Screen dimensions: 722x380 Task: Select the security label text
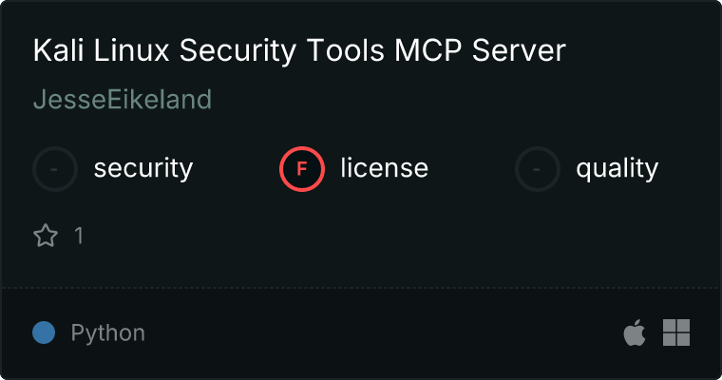point(143,169)
